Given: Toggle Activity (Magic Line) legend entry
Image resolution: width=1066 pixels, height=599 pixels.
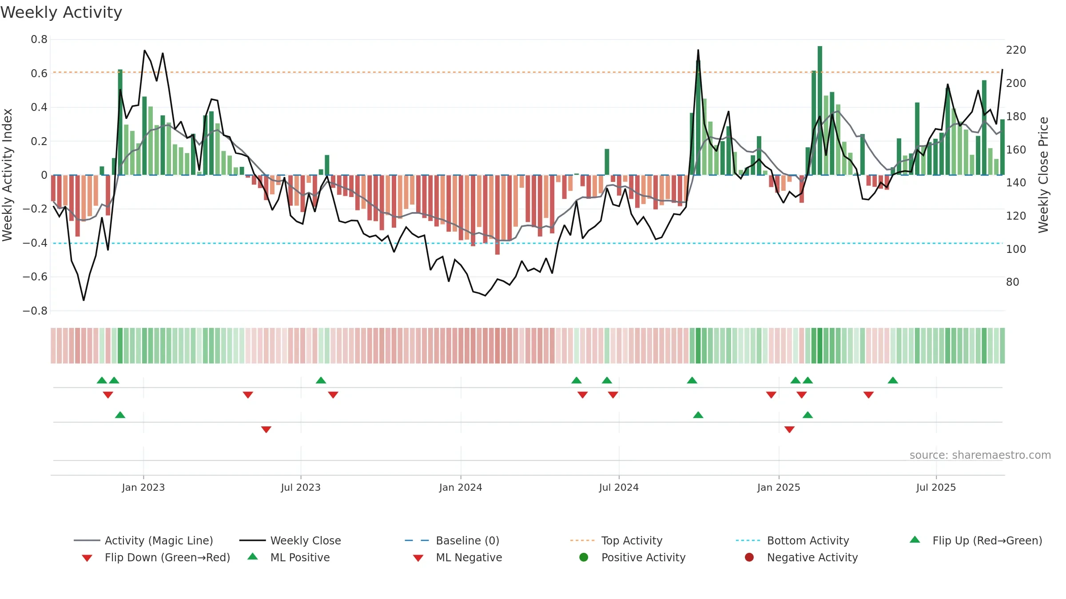Looking at the screenshot, I should pos(143,540).
